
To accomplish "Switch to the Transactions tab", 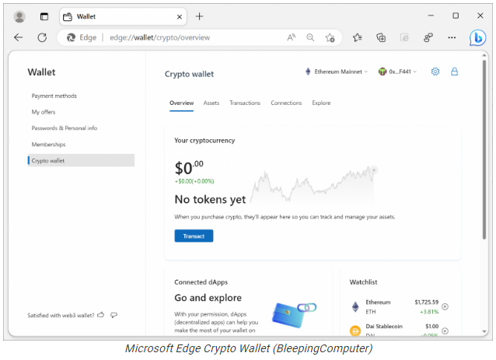I will 245,103.
